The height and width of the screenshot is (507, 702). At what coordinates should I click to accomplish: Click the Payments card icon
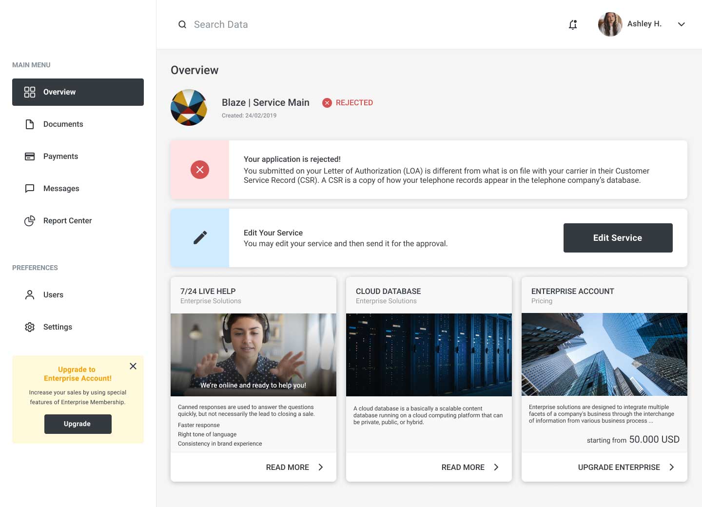tap(30, 156)
